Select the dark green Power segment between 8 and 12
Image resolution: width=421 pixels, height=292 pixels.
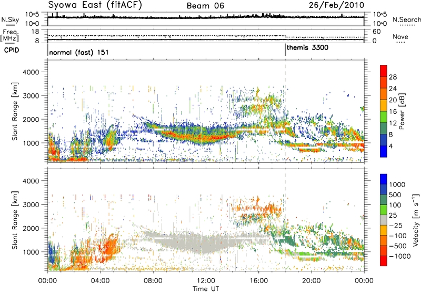coord(384,129)
